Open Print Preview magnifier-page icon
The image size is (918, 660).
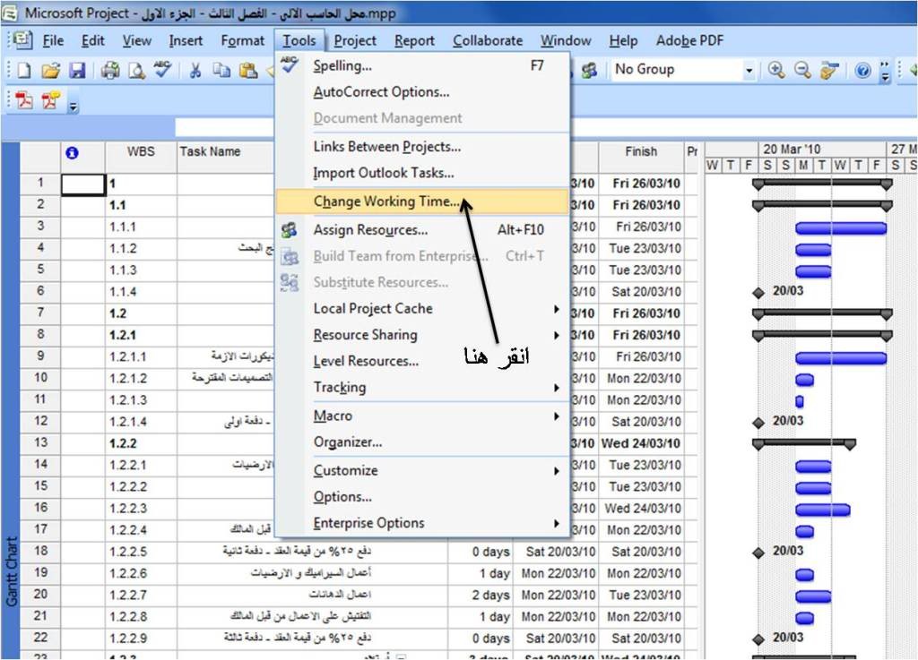coord(136,70)
